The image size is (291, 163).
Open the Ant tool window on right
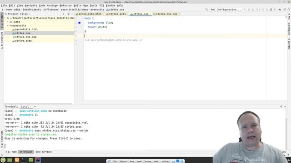point(289,17)
